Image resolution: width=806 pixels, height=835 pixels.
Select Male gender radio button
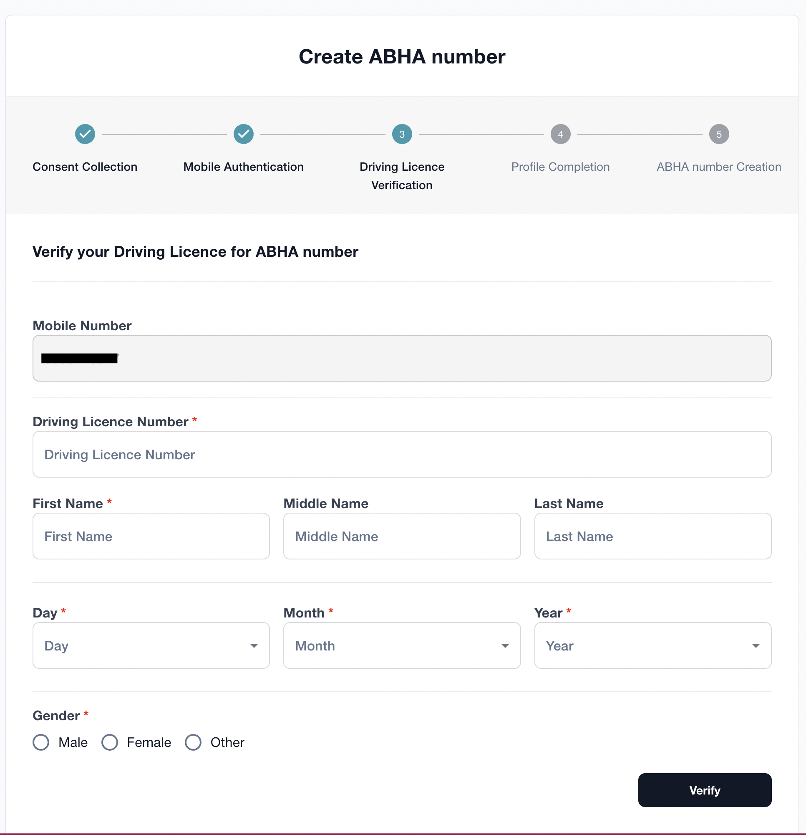pyautogui.click(x=41, y=743)
